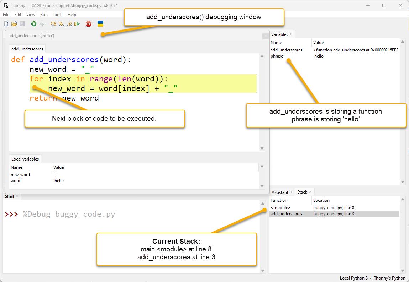
Task: Click the Step out icon
Action: click(x=69, y=24)
